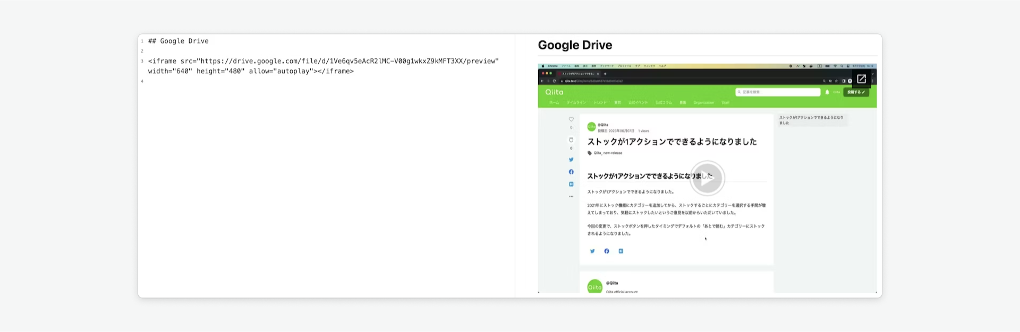Click the iframe src URL line in the editor
Screen dimensions: 1020x332
coord(324,61)
